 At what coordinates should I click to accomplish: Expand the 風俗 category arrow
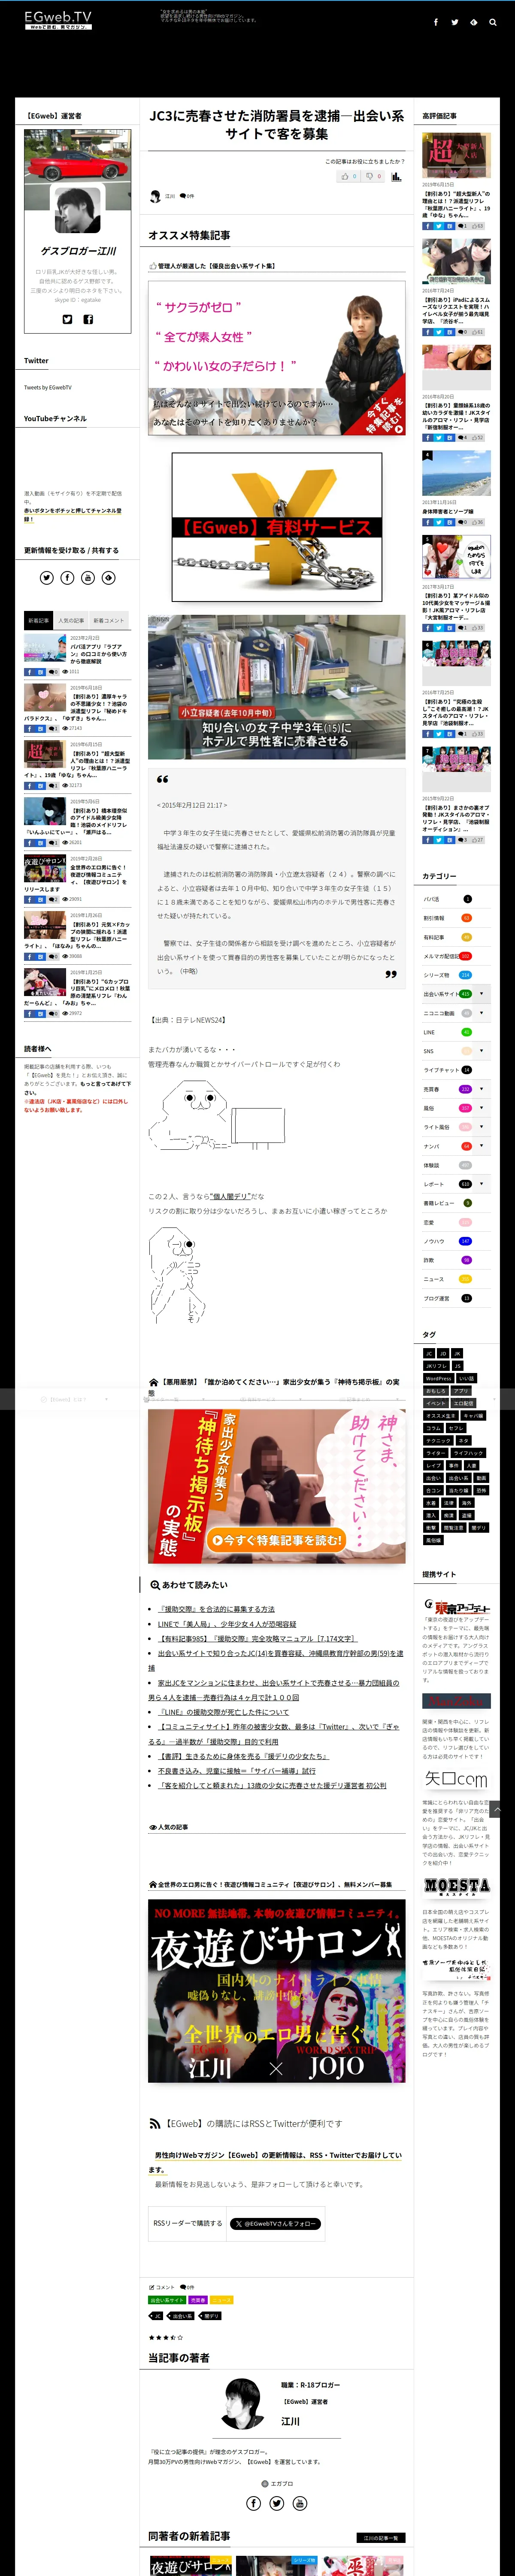(x=482, y=1108)
